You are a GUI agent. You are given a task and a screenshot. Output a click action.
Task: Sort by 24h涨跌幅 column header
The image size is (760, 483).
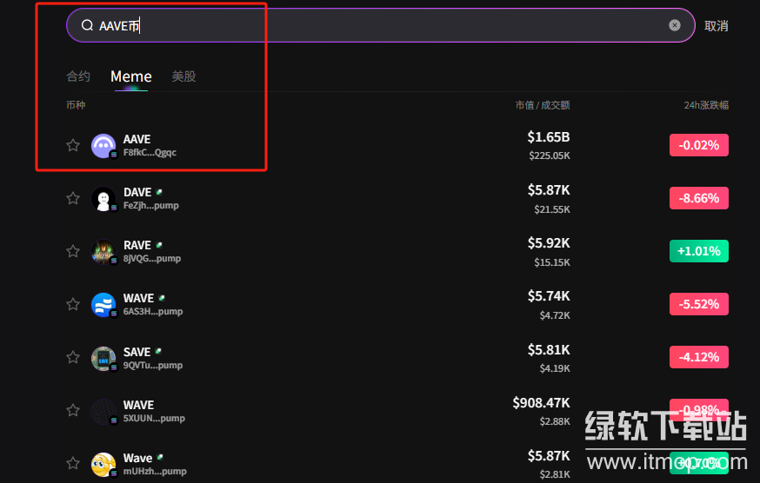705,105
